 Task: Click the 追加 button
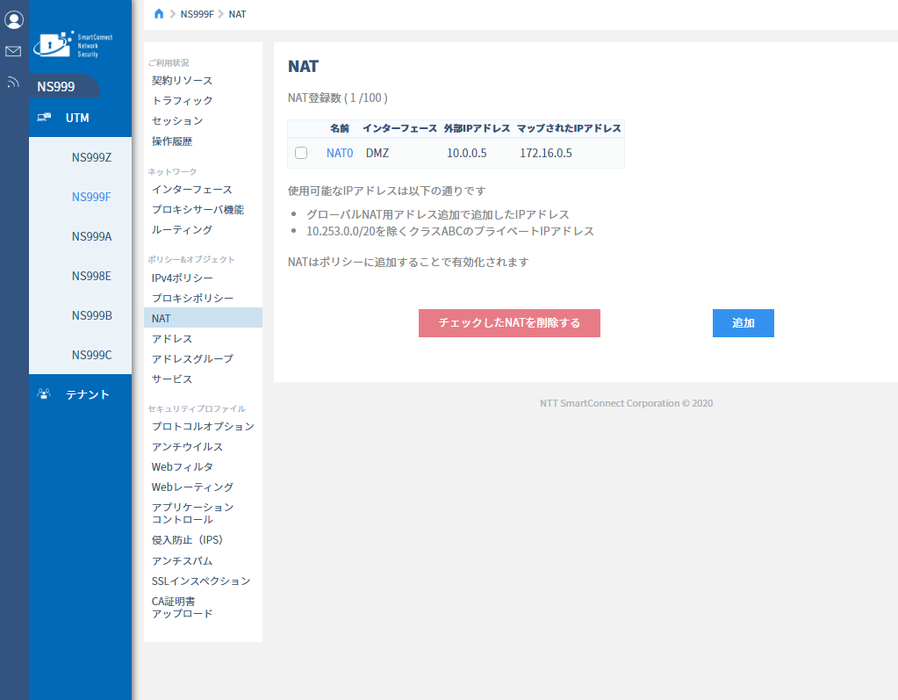pos(743,323)
